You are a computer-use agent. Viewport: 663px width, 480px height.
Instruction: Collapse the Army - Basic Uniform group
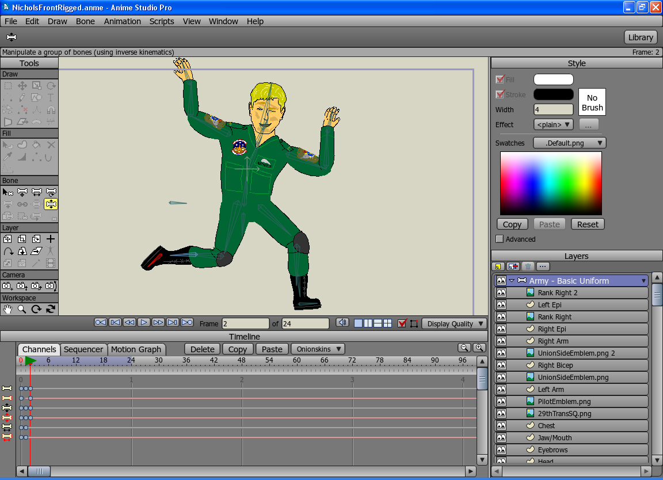click(511, 281)
